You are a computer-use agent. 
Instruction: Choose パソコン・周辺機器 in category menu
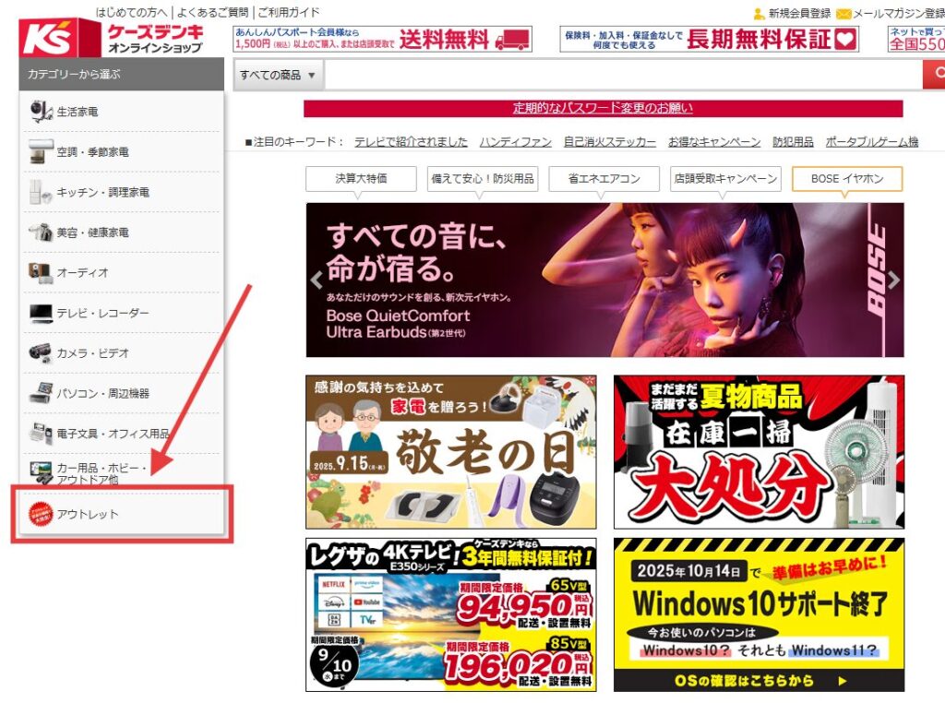pyautogui.click(x=121, y=393)
